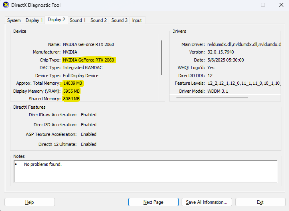Click the Next Page button

tap(154, 202)
